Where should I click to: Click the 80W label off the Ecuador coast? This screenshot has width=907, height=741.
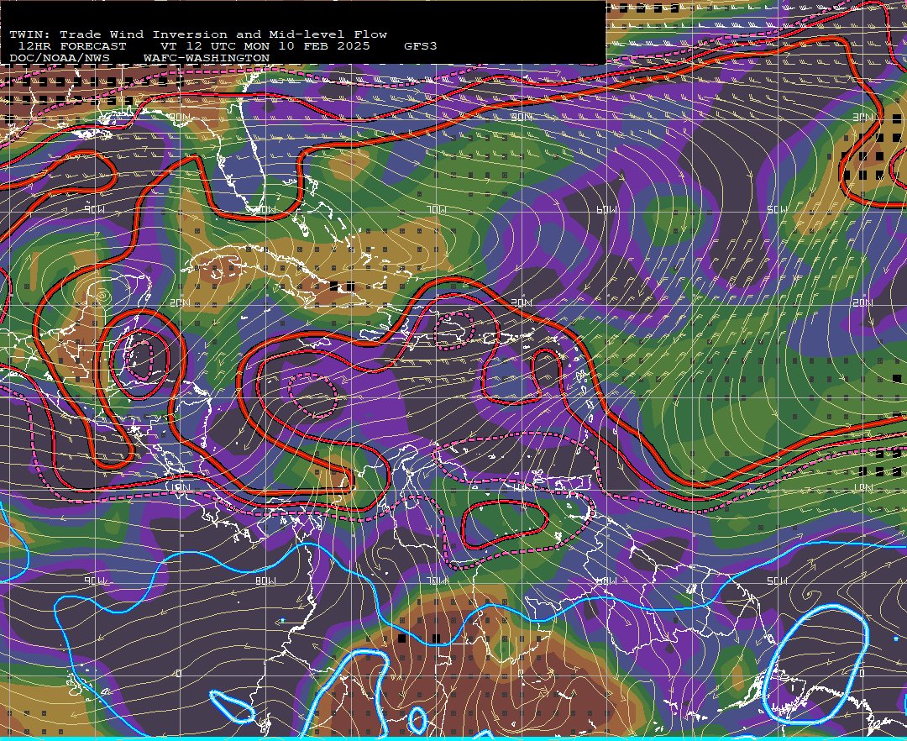(x=266, y=581)
